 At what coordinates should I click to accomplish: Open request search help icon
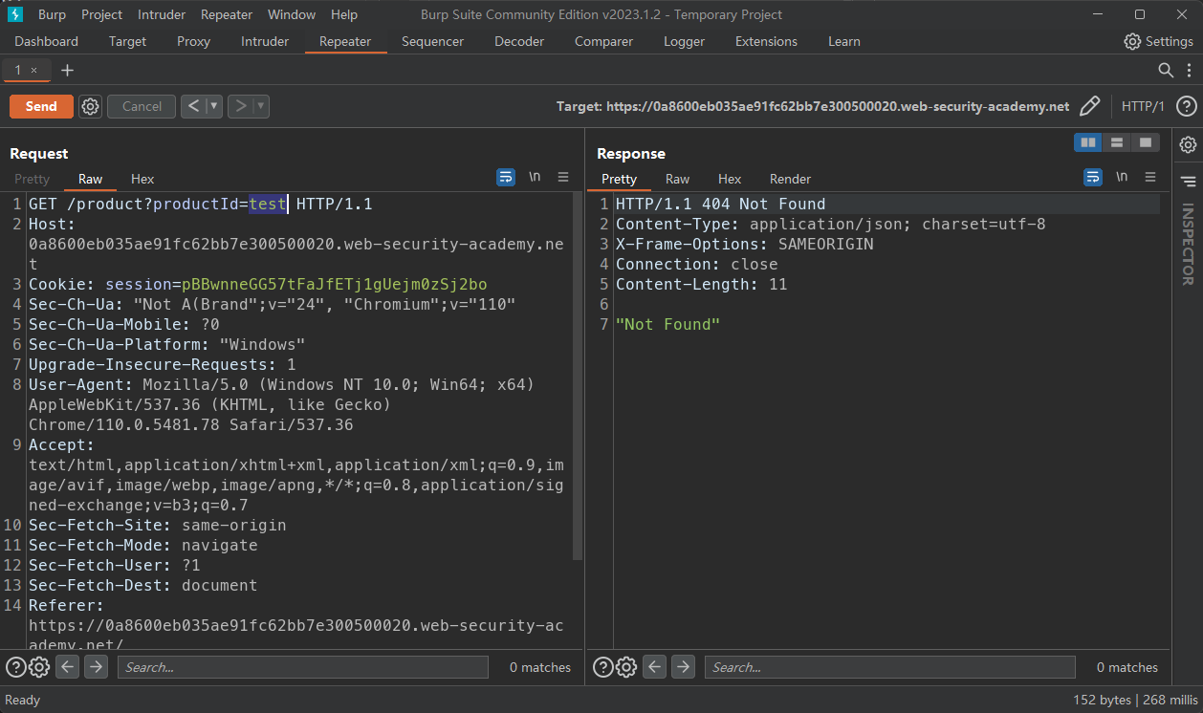pyautogui.click(x=16, y=667)
